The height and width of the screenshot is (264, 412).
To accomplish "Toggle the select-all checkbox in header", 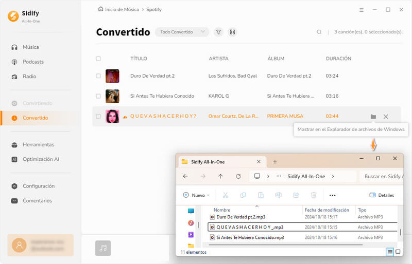I will 98,59.
